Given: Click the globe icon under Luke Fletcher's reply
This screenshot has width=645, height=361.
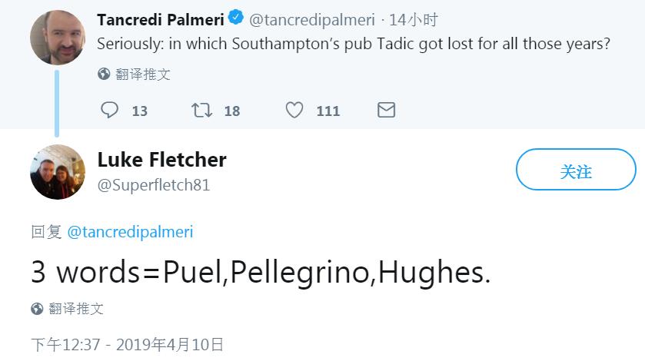Looking at the screenshot, I should (x=37, y=309).
